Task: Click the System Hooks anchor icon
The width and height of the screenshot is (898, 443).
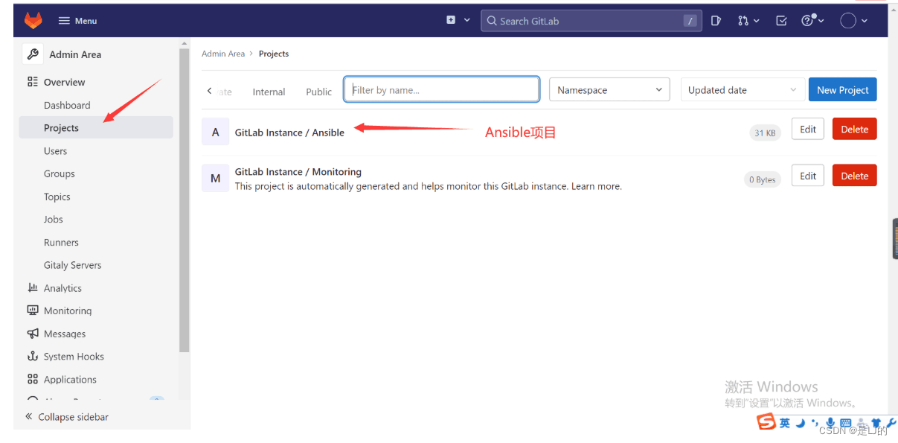Action: pos(33,356)
